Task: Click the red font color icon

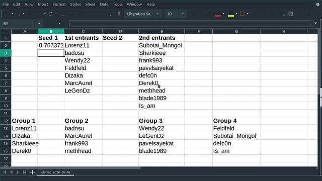Action: tap(218, 14)
